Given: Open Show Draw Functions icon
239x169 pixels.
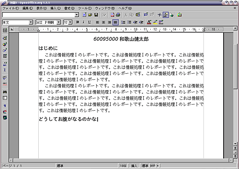Looking at the screenshot, I should coord(5,50).
